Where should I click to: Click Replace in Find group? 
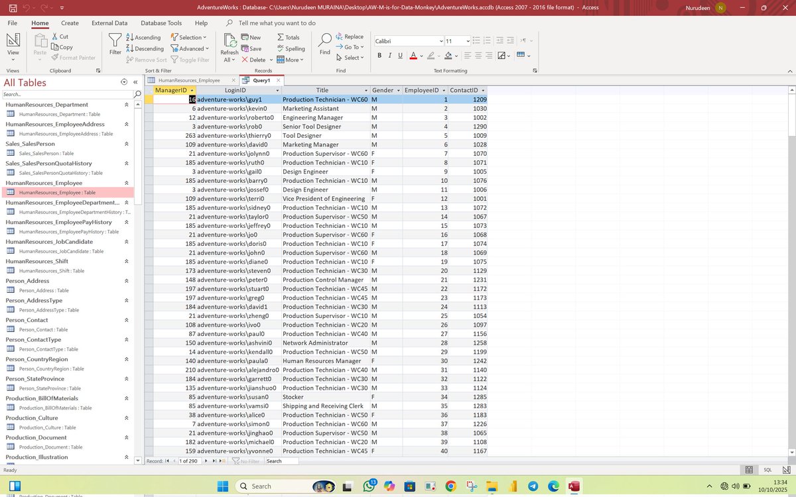click(349, 36)
